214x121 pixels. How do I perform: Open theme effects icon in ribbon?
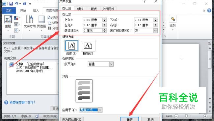pos(17,30)
